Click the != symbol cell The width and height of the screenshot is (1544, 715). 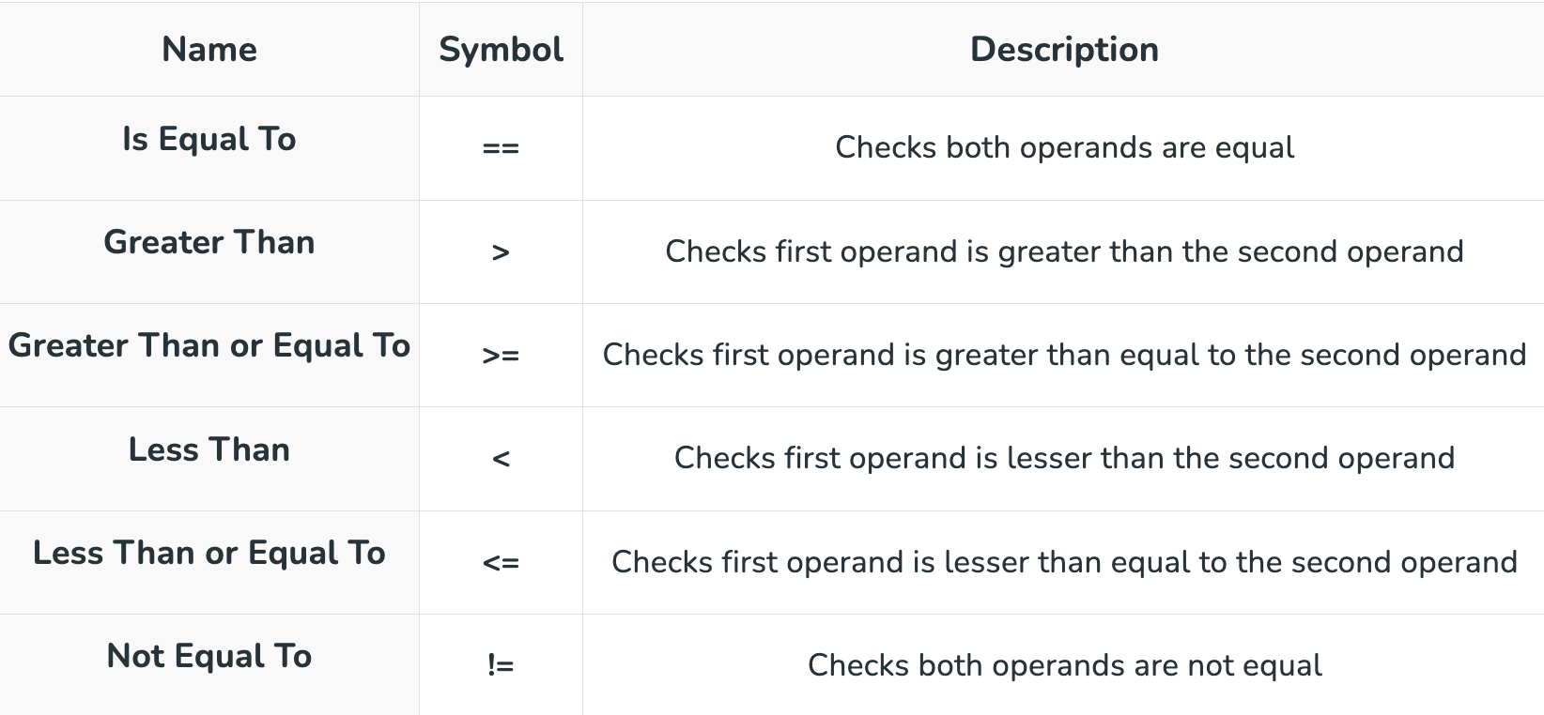click(501, 666)
